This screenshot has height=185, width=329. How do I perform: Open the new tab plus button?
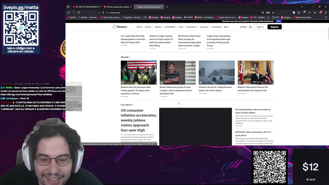click(167, 7)
